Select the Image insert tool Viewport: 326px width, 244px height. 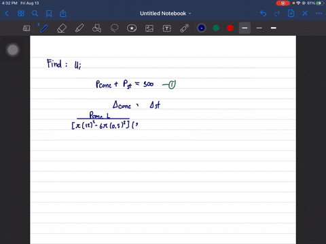click(149, 28)
